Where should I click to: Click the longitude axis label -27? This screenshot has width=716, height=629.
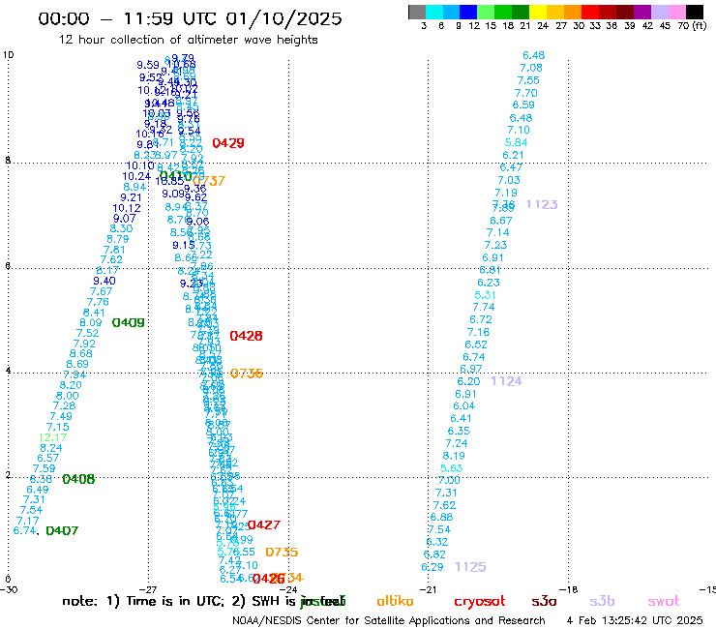(x=148, y=590)
